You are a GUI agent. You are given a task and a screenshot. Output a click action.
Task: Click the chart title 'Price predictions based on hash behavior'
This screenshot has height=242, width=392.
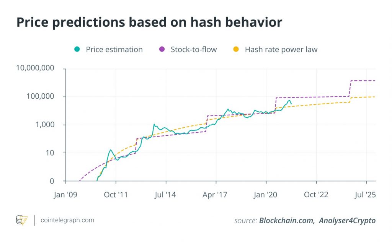point(149,22)
